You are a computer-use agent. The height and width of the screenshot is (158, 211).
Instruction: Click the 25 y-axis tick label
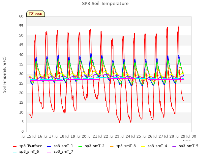click(21, 83)
